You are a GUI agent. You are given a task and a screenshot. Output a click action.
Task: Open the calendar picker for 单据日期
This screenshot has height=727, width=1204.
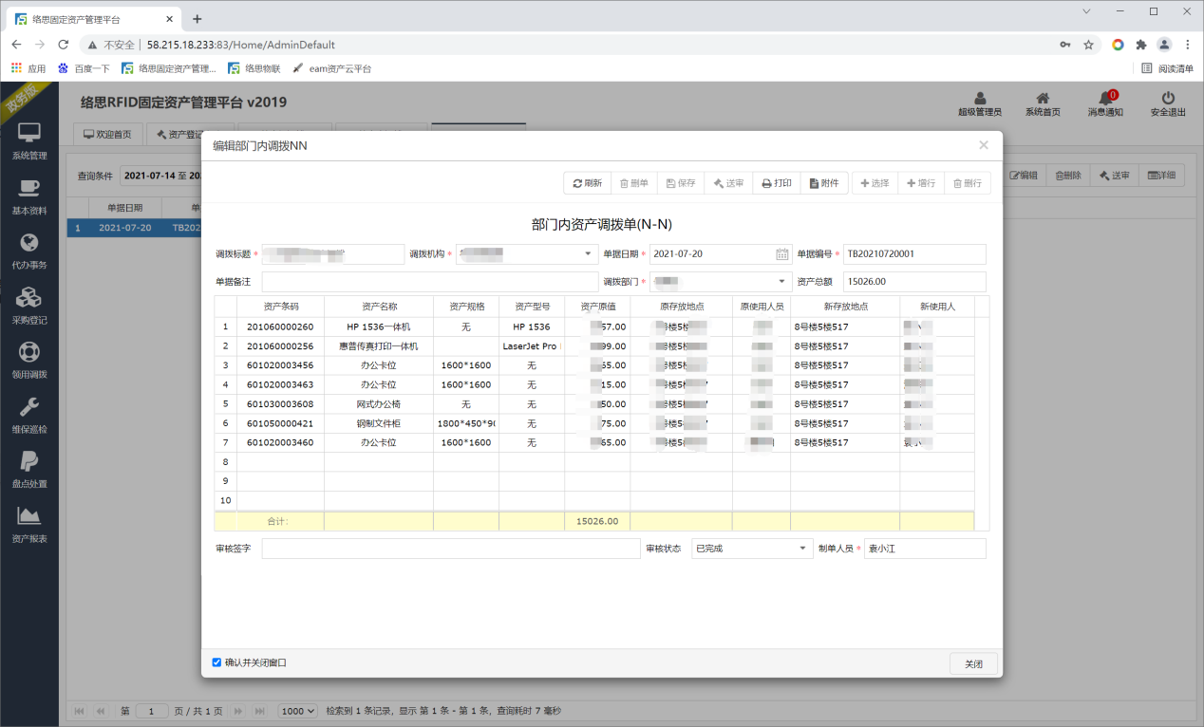782,254
